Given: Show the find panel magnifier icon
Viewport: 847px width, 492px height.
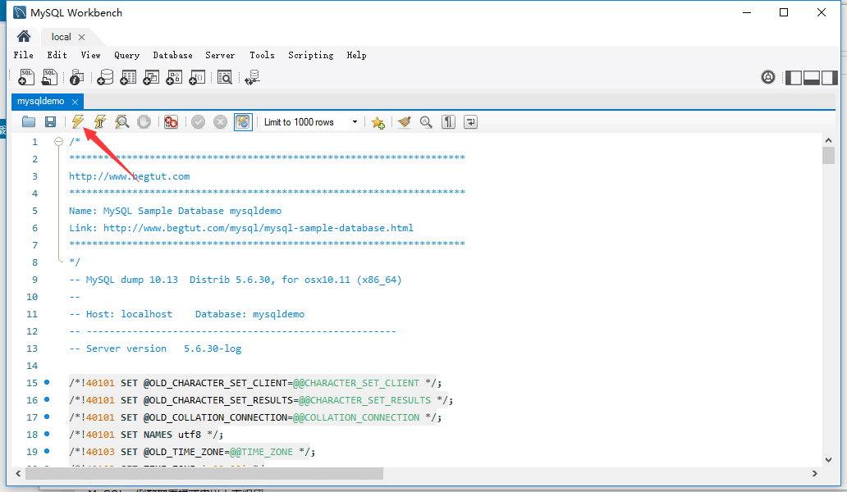Looking at the screenshot, I should 426,122.
